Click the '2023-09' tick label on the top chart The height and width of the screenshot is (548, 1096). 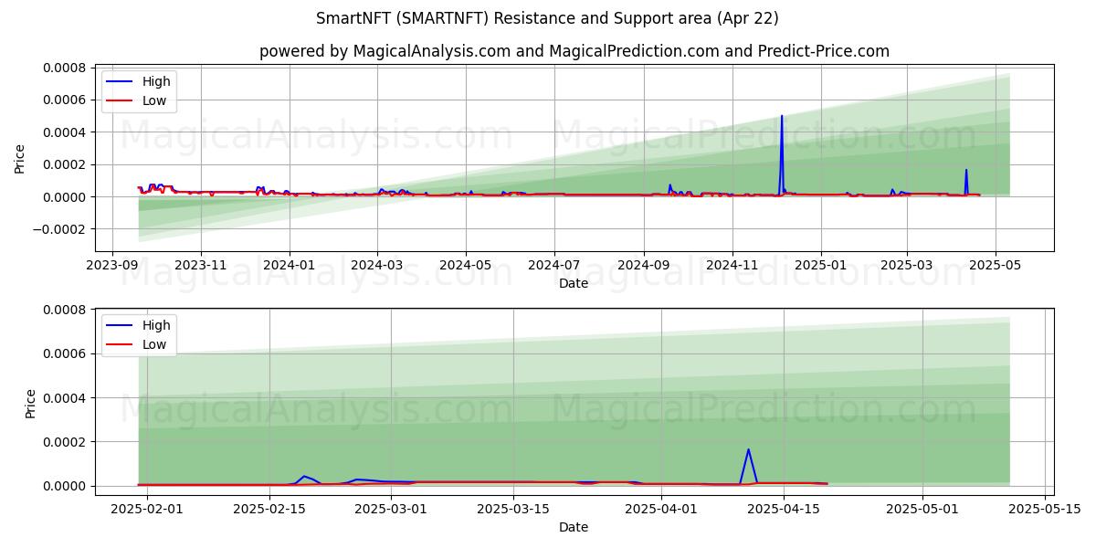112,265
